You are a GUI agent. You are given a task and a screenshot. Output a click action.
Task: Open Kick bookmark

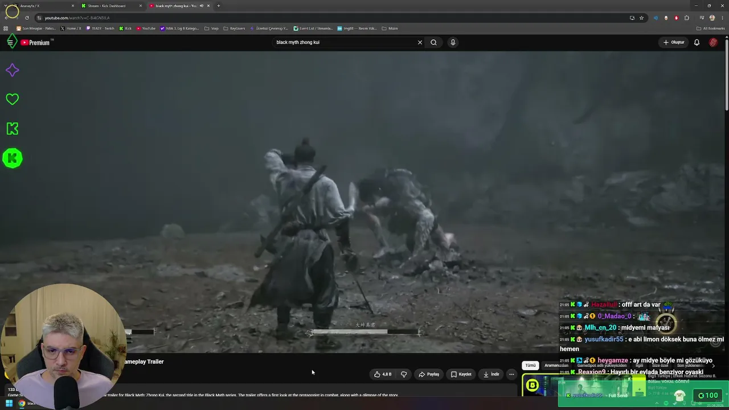point(125,28)
